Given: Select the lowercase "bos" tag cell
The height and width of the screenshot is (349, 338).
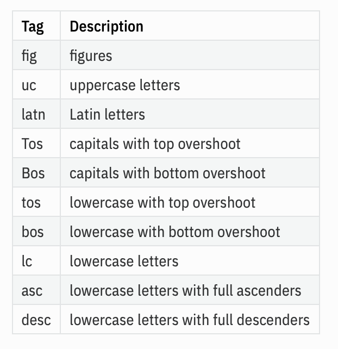Looking at the screenshot, I should (x=33, y=232).
